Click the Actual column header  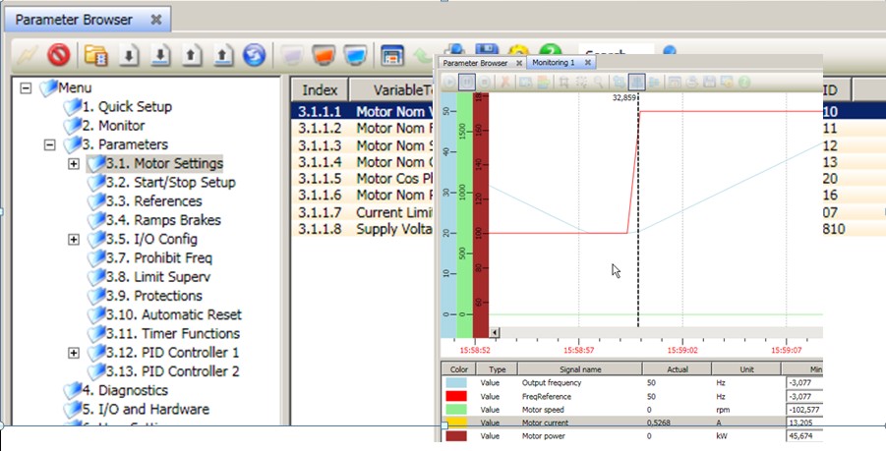coord(678,369)
